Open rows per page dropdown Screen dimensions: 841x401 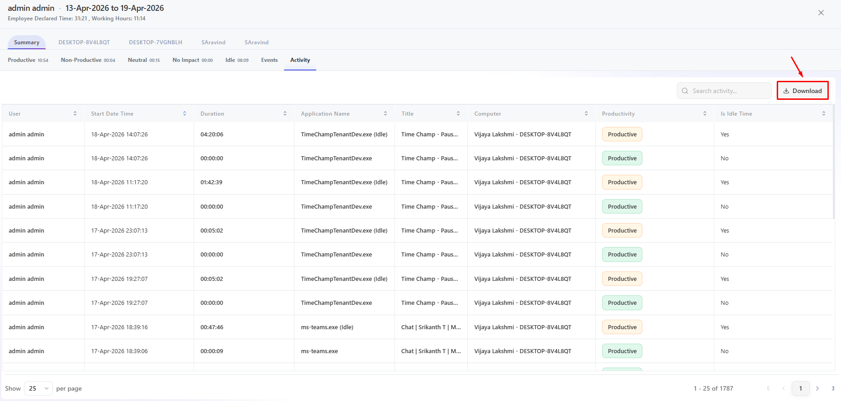(x=38, y=388)
